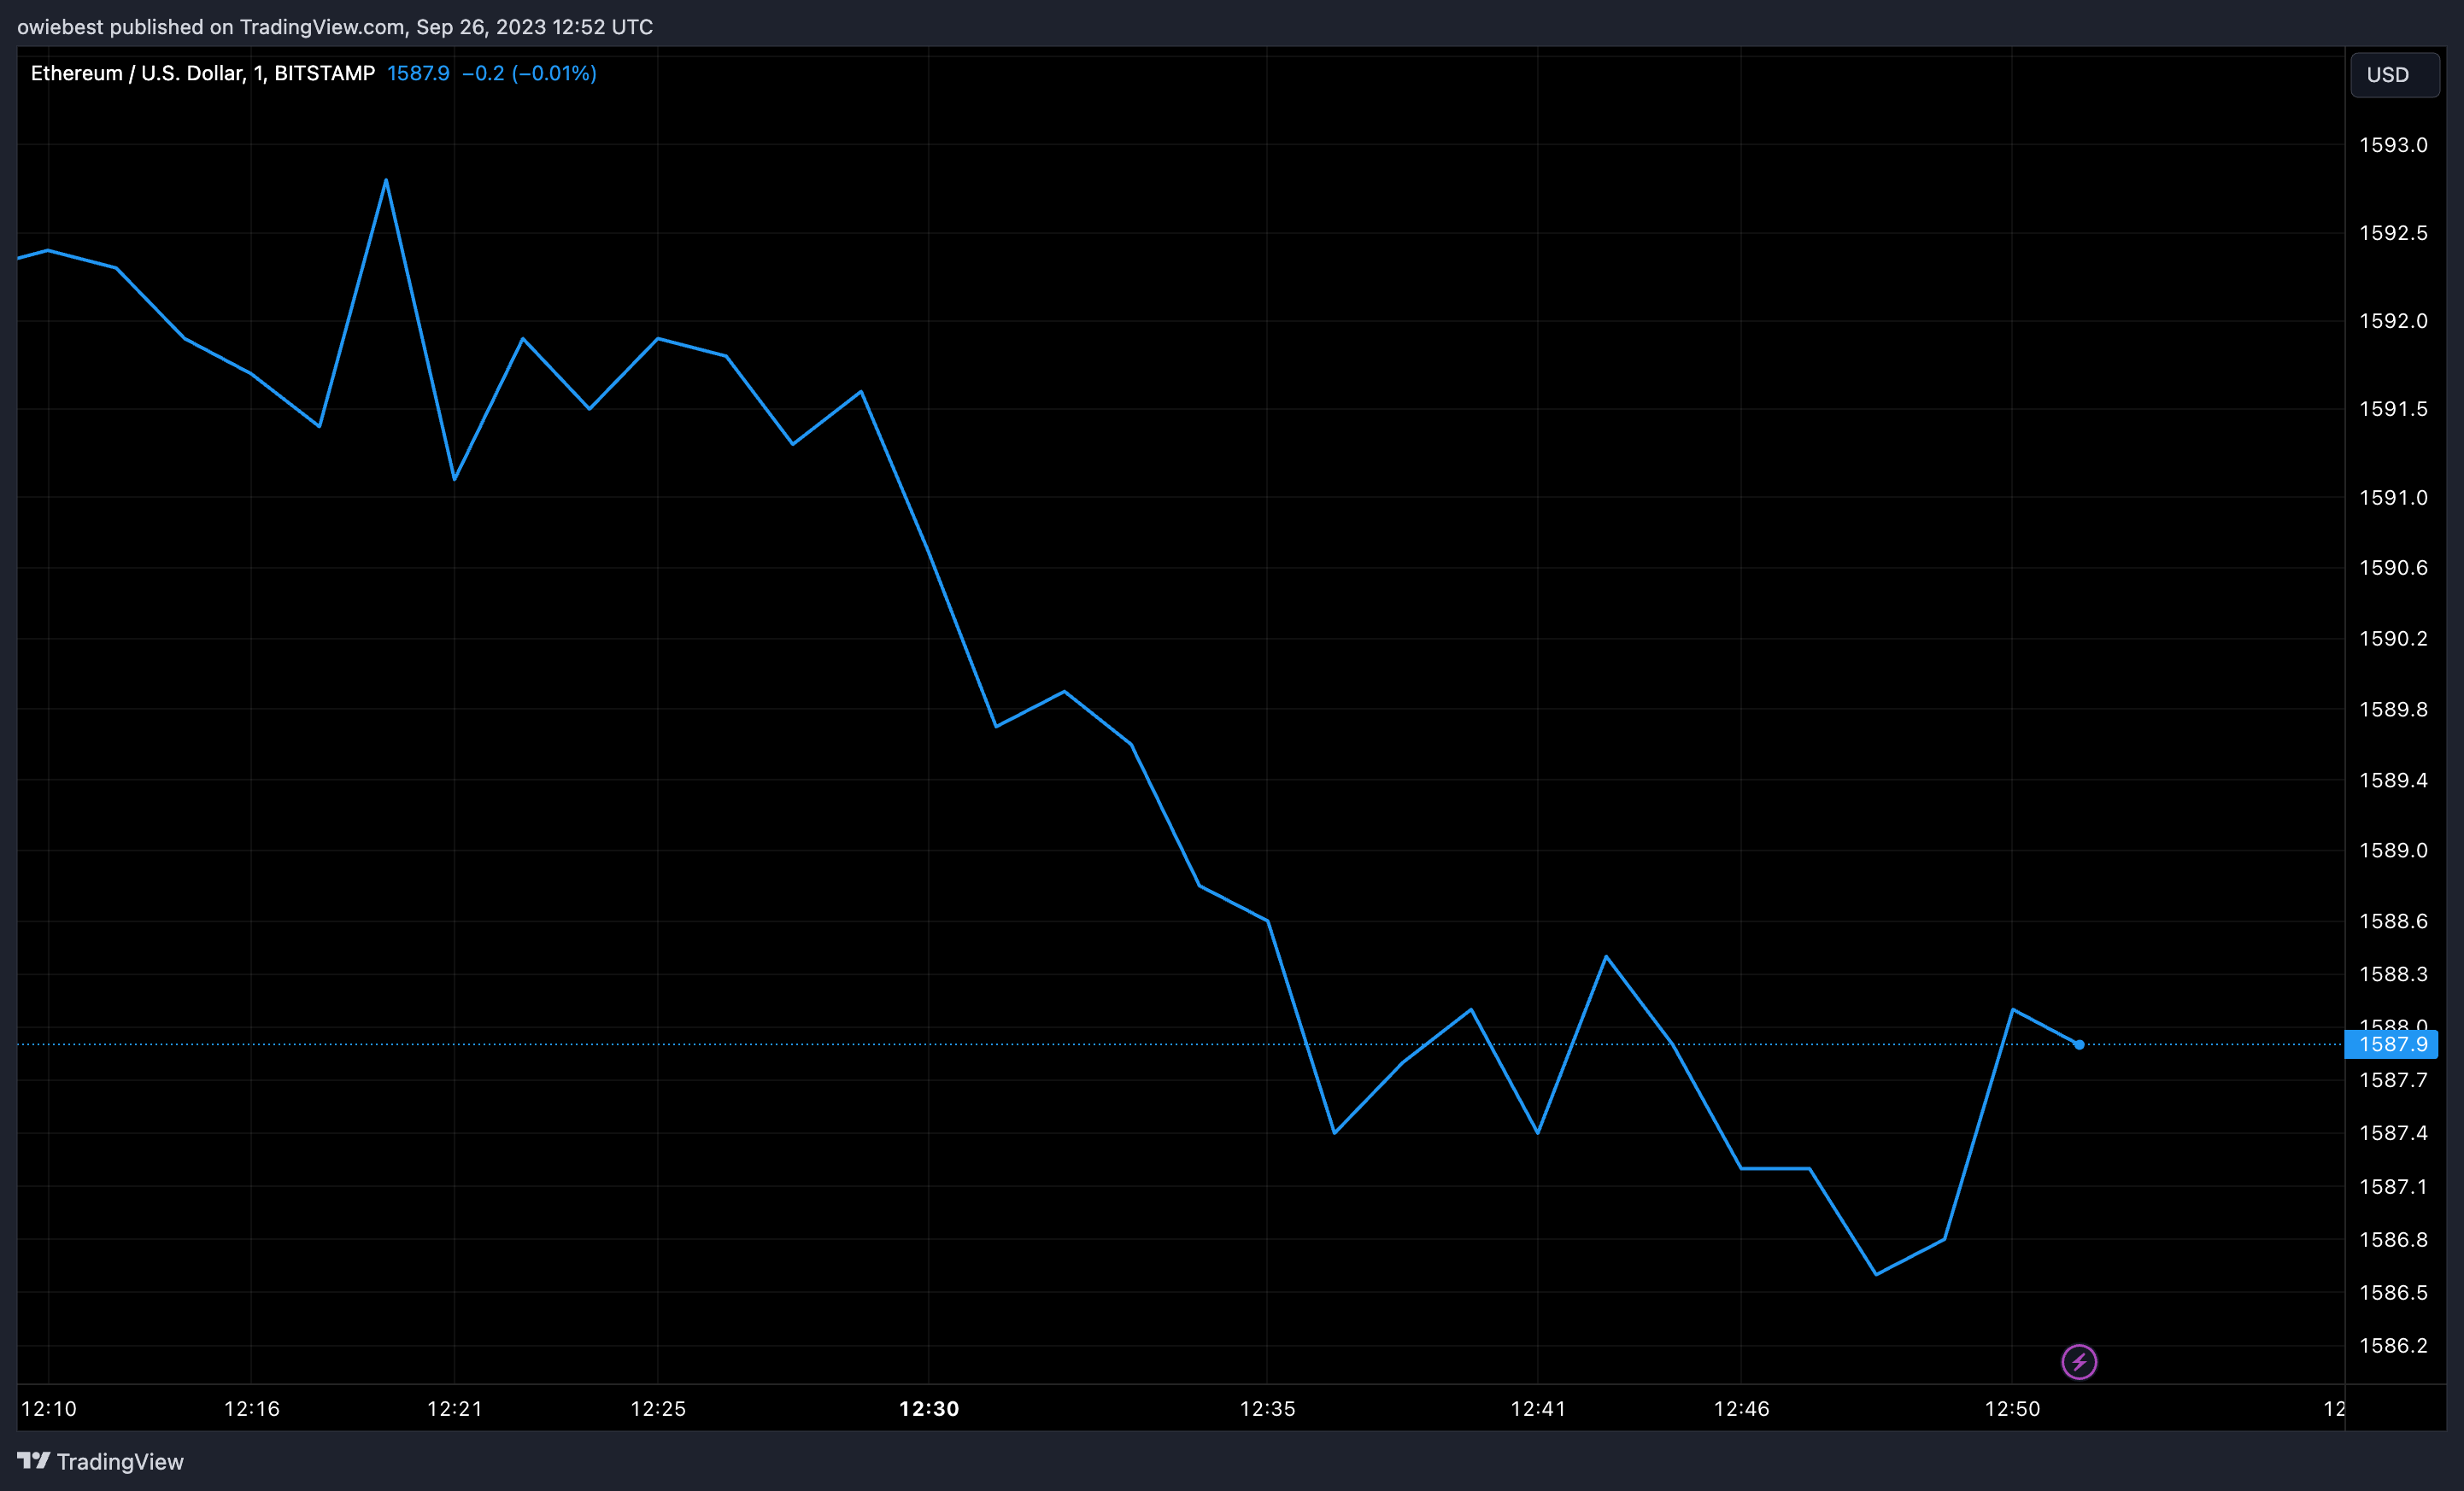The width and height of the screenshot is (2464, 1491).
Task: Click the 1592.5 price axis label
Action: click(x=2393, y=233)
